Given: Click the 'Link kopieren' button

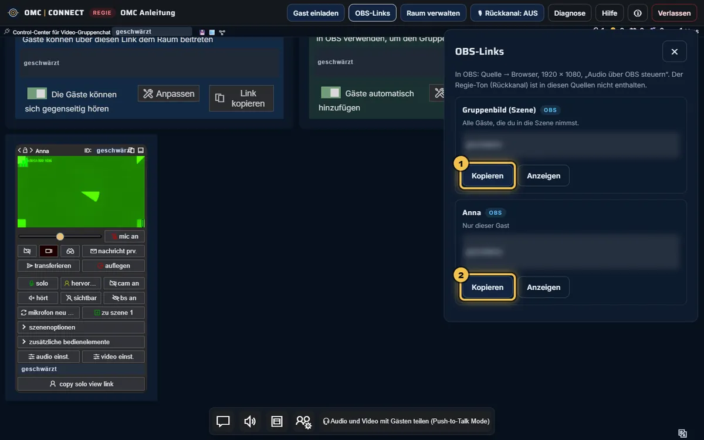Looking at the screenshot, I should click(241, 99).
